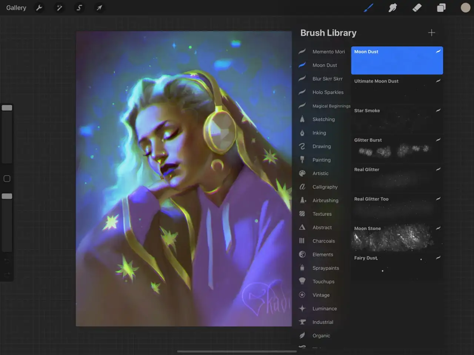474x355 pixels.
Task: Select the Paint brush tool
Action: click(368, 8)
